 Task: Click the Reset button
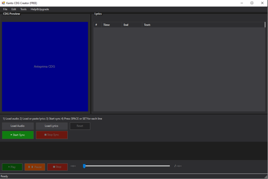point(80,126)
